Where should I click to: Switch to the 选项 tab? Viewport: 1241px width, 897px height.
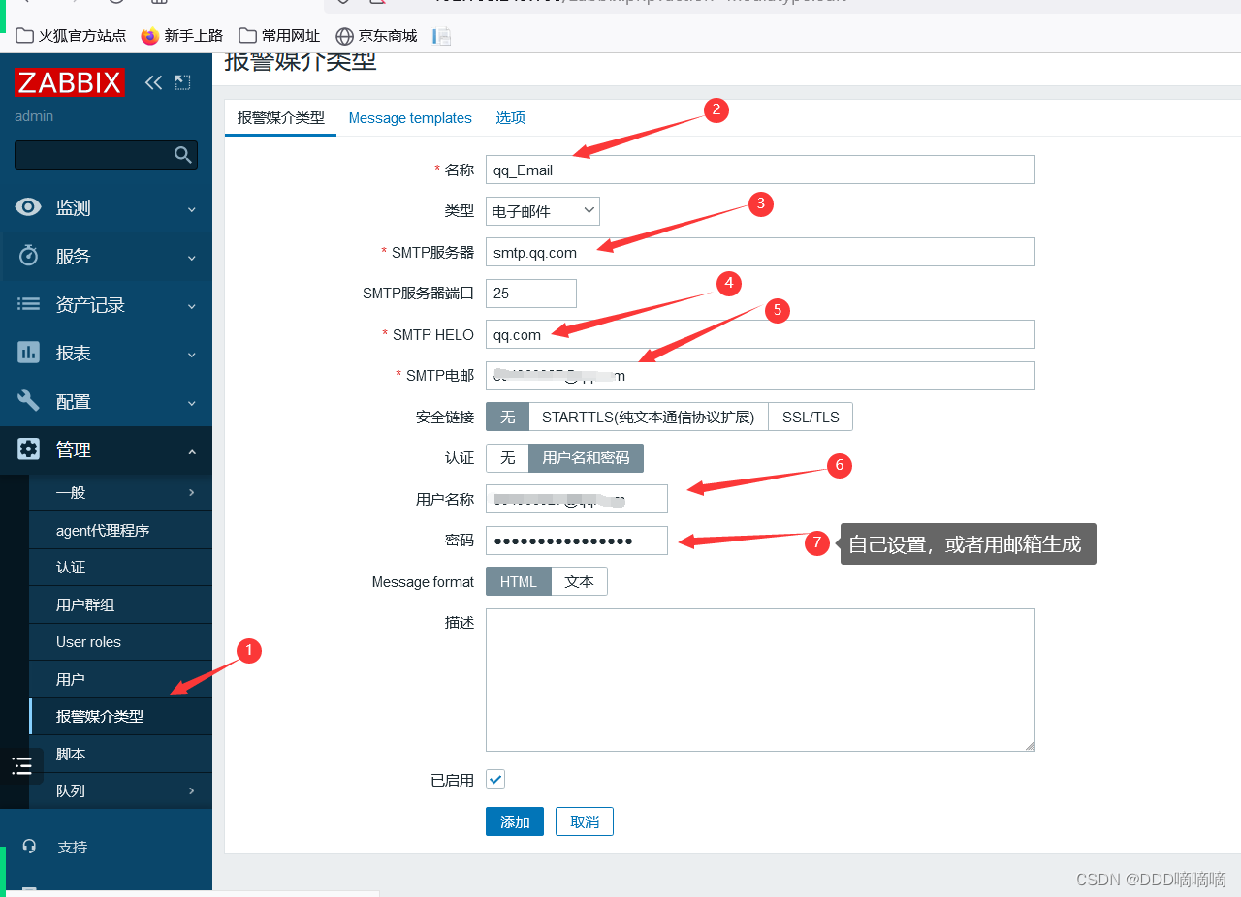pyautogui.click(x=511, y=118)
